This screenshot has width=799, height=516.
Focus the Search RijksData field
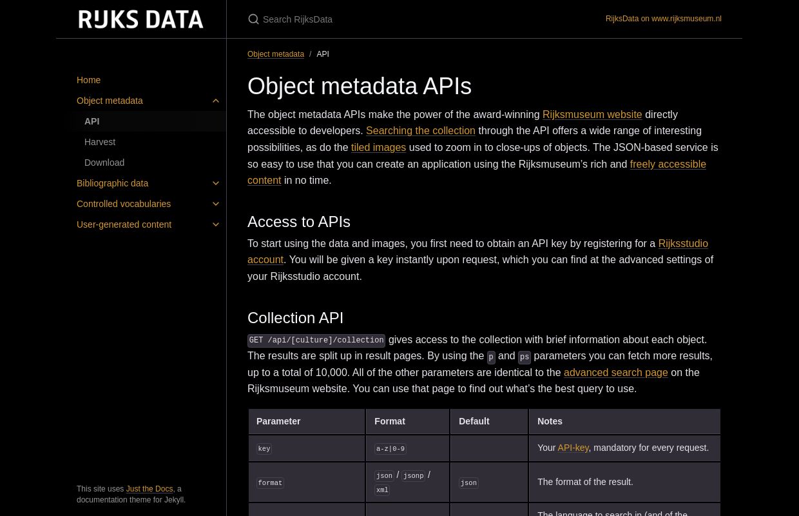tap(412, 19)
